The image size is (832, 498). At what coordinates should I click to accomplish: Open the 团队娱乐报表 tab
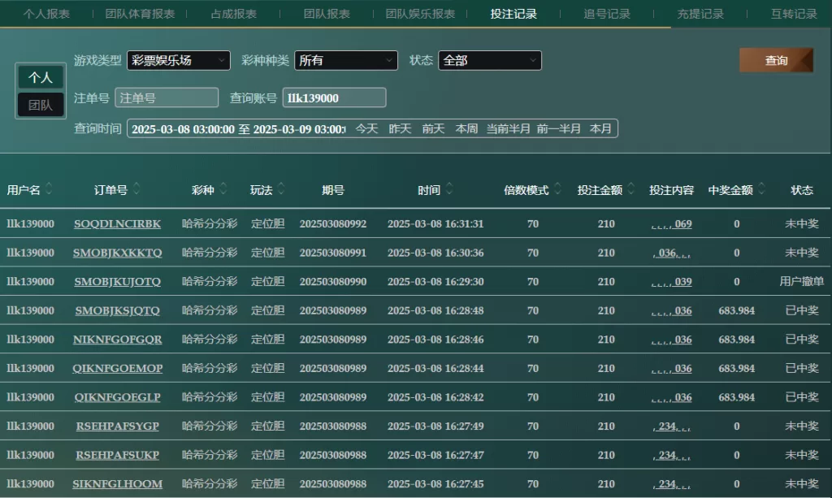[420, 14]
